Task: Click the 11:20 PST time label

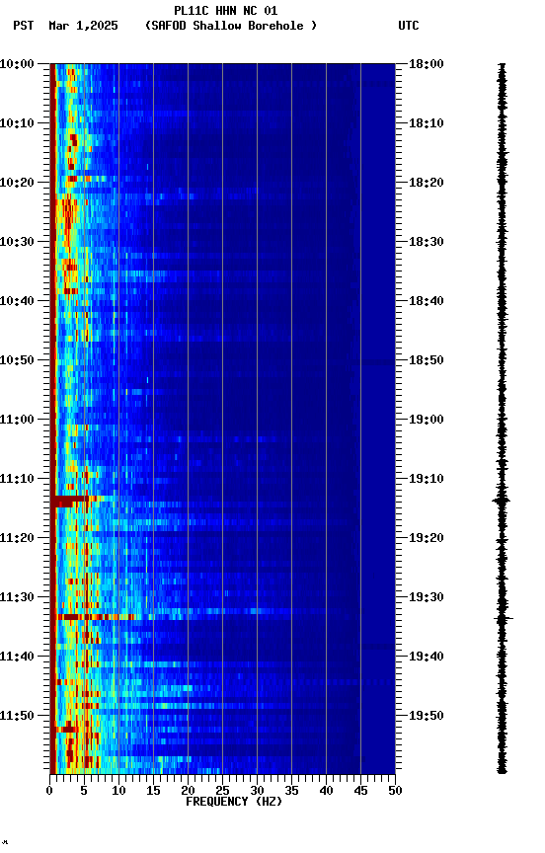Action: click(17, 538)
